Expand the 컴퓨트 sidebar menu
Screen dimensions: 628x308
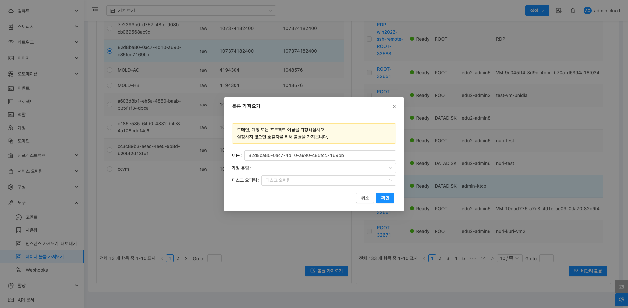[43, 11]
